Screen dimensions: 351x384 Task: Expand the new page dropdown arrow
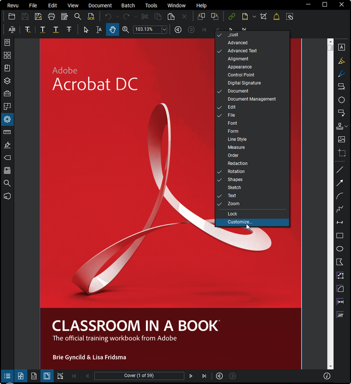click(254, 17)
